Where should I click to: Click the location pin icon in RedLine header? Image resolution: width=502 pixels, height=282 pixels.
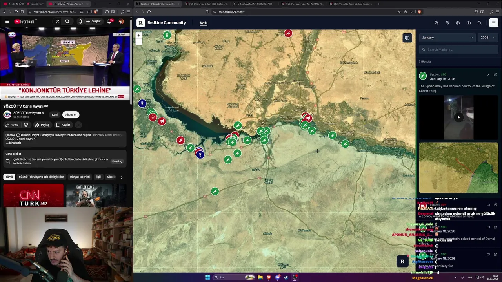(447, 23)
